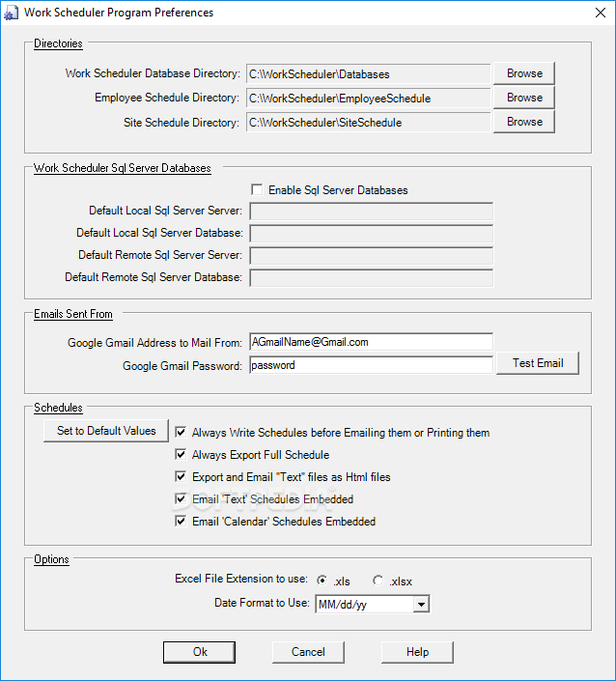Image resolution: width=616 pixels, height=681 pixels.
Task: Click 'Work Scheduler Sql Server Databases' heading
Action: coord(123,168)
